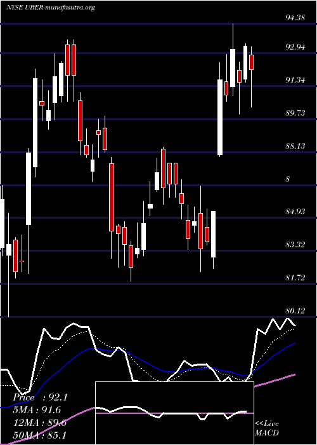
Task: Click the tall white gap-up candle near 88-91
Action: [220, 117]
